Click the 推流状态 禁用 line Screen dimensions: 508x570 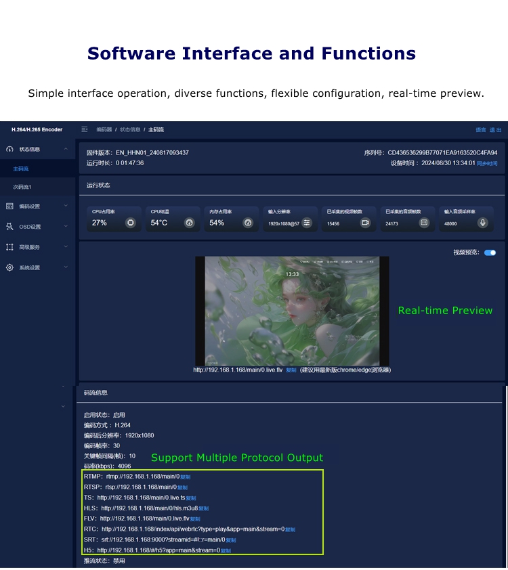point(104,561)
